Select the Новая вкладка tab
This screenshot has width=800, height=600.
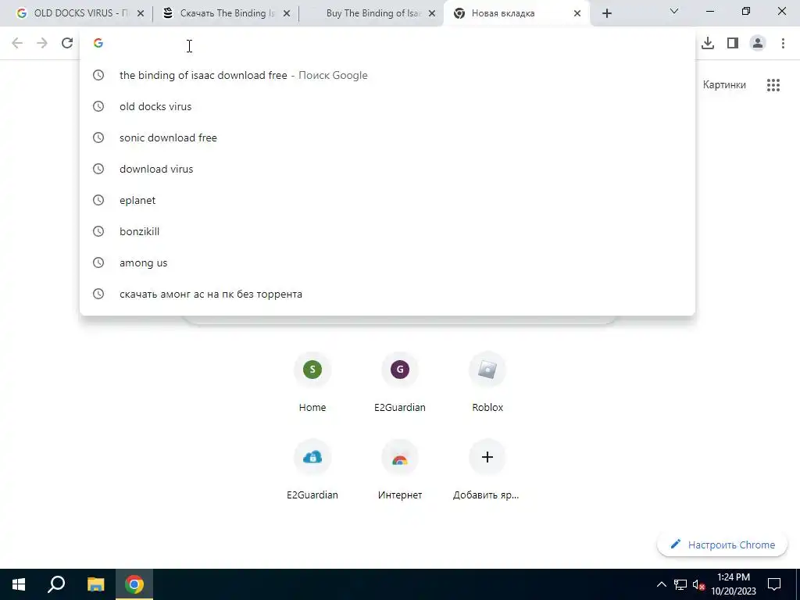coord(516,14)
